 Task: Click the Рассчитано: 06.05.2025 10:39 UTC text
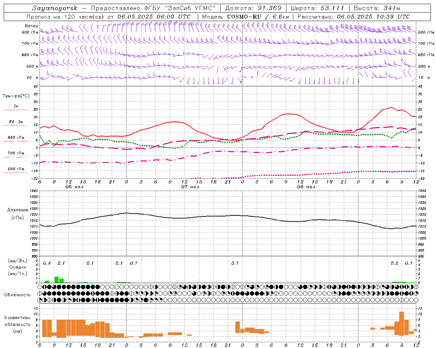point(354,17)
